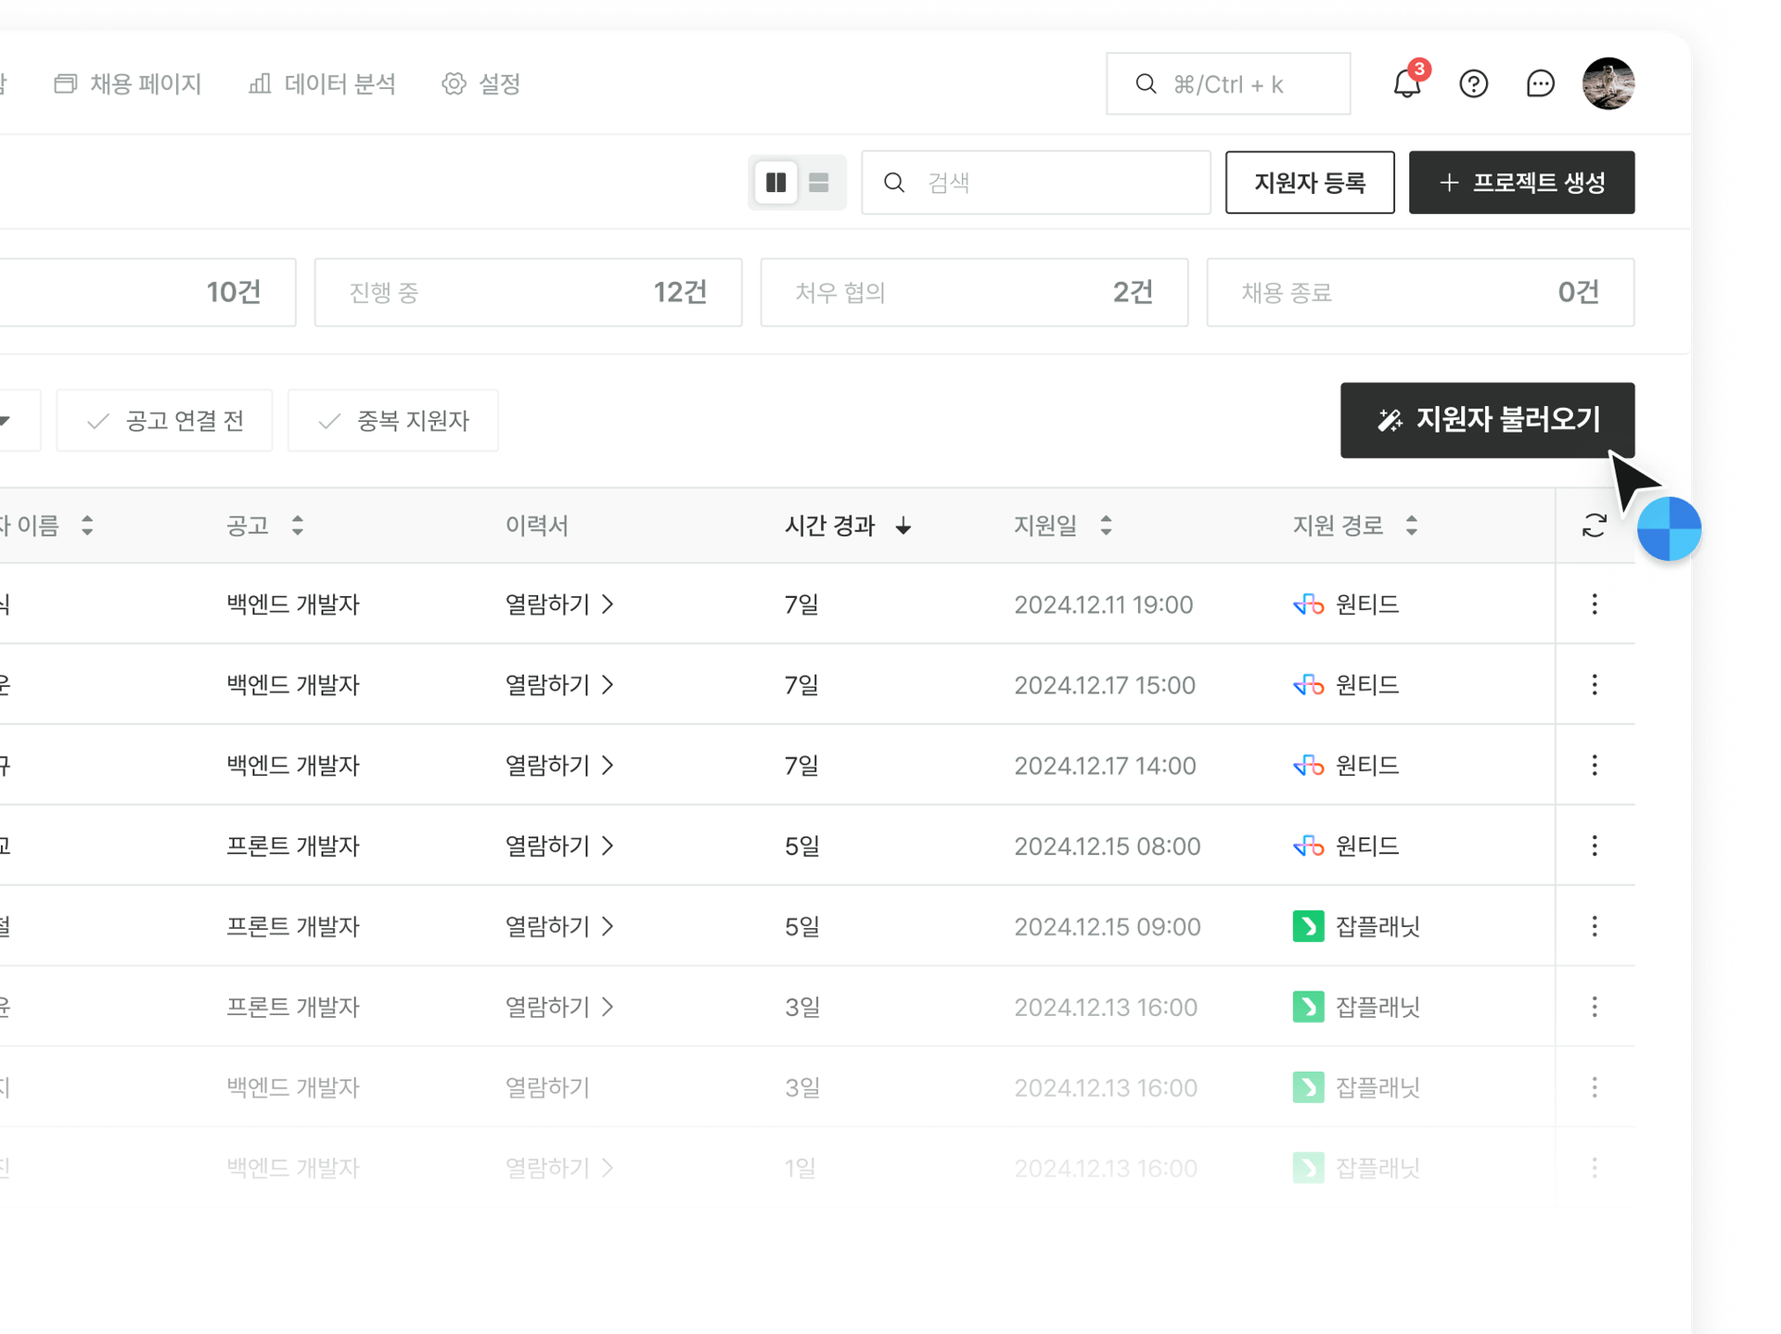Click the refresh icon in the table header

click(1594, 526)
